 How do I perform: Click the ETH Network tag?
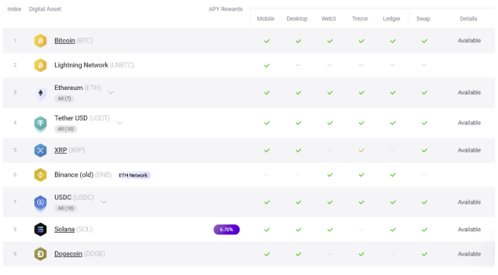[133, 175]
